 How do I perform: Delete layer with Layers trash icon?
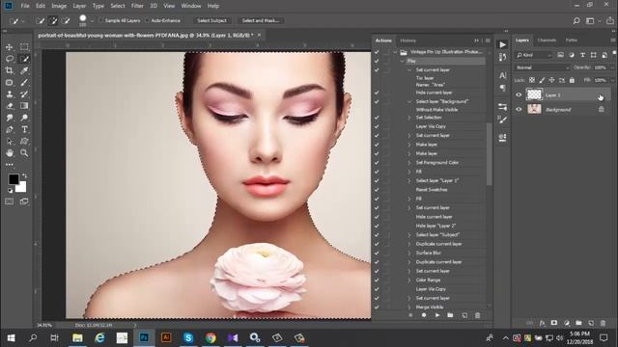click(x=603, y=323)
